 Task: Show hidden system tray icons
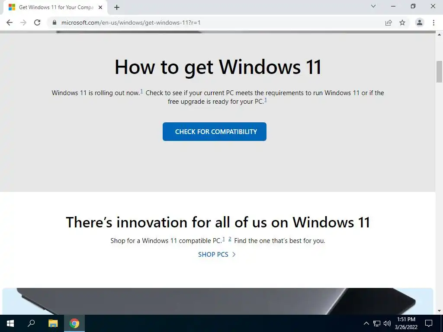coord(366,323)
